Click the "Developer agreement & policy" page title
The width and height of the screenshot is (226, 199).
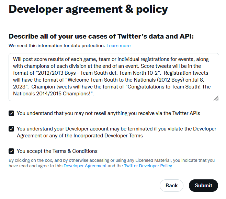pos(88,9)
